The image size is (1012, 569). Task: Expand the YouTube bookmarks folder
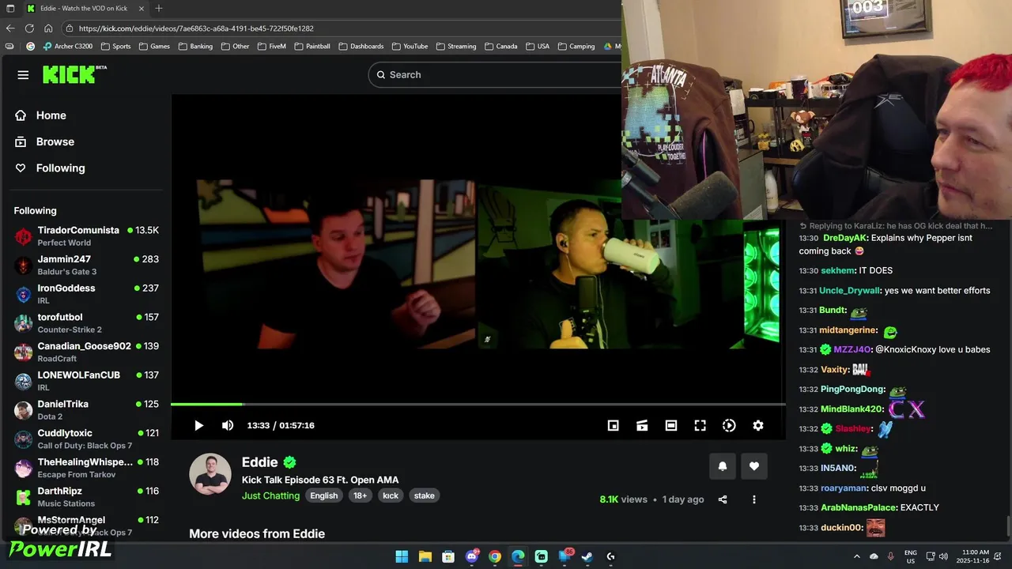coord(410,47)
